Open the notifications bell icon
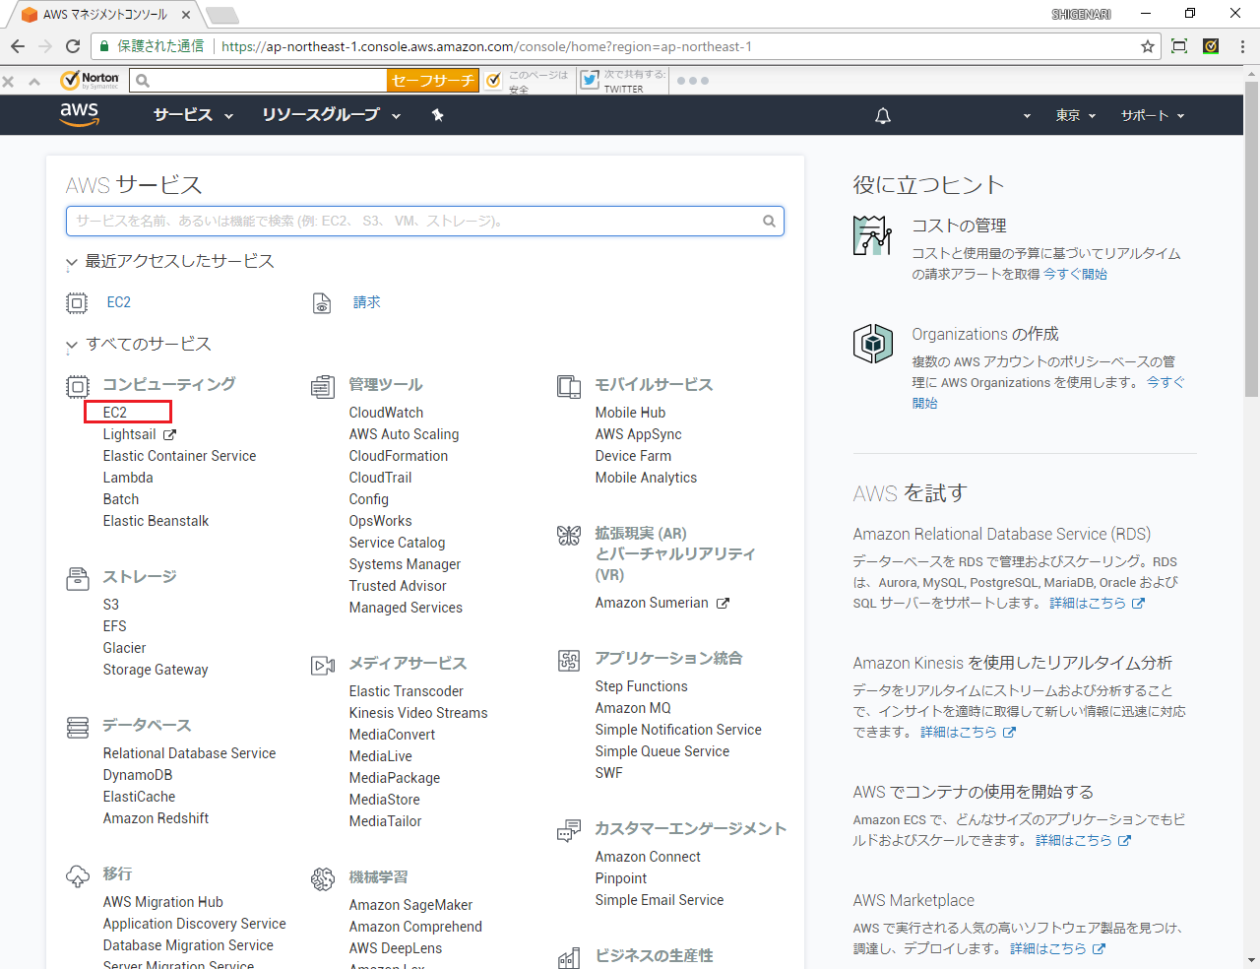1260x969 pixels. click(883, 115)
